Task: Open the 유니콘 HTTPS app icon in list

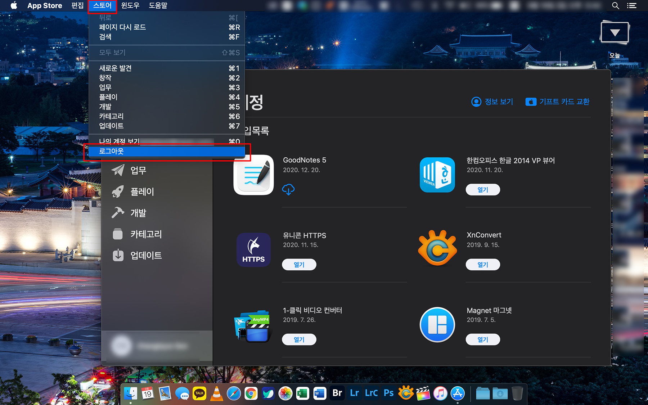Action: point(253,250)
